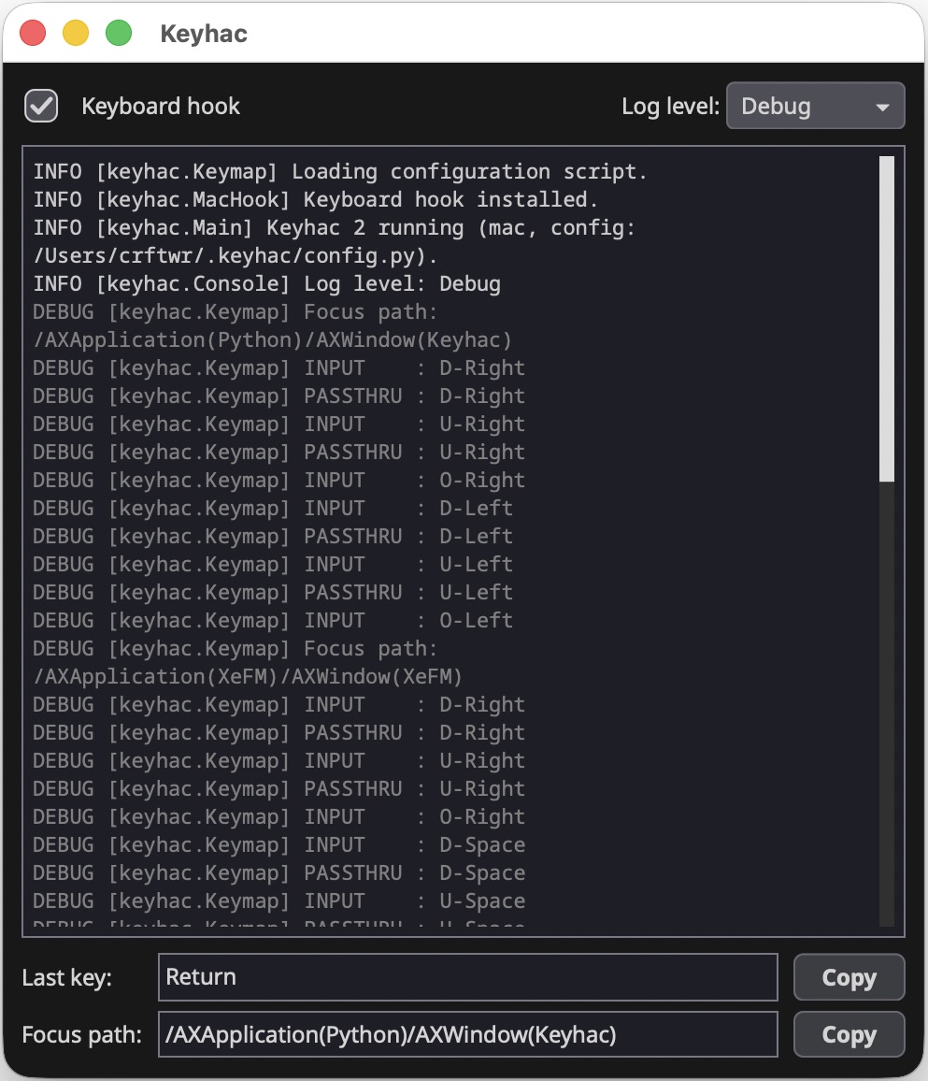Click the 'Keyboard hook' label text
This screenshot has width=928, height=1081.
[x=161, y=107]
